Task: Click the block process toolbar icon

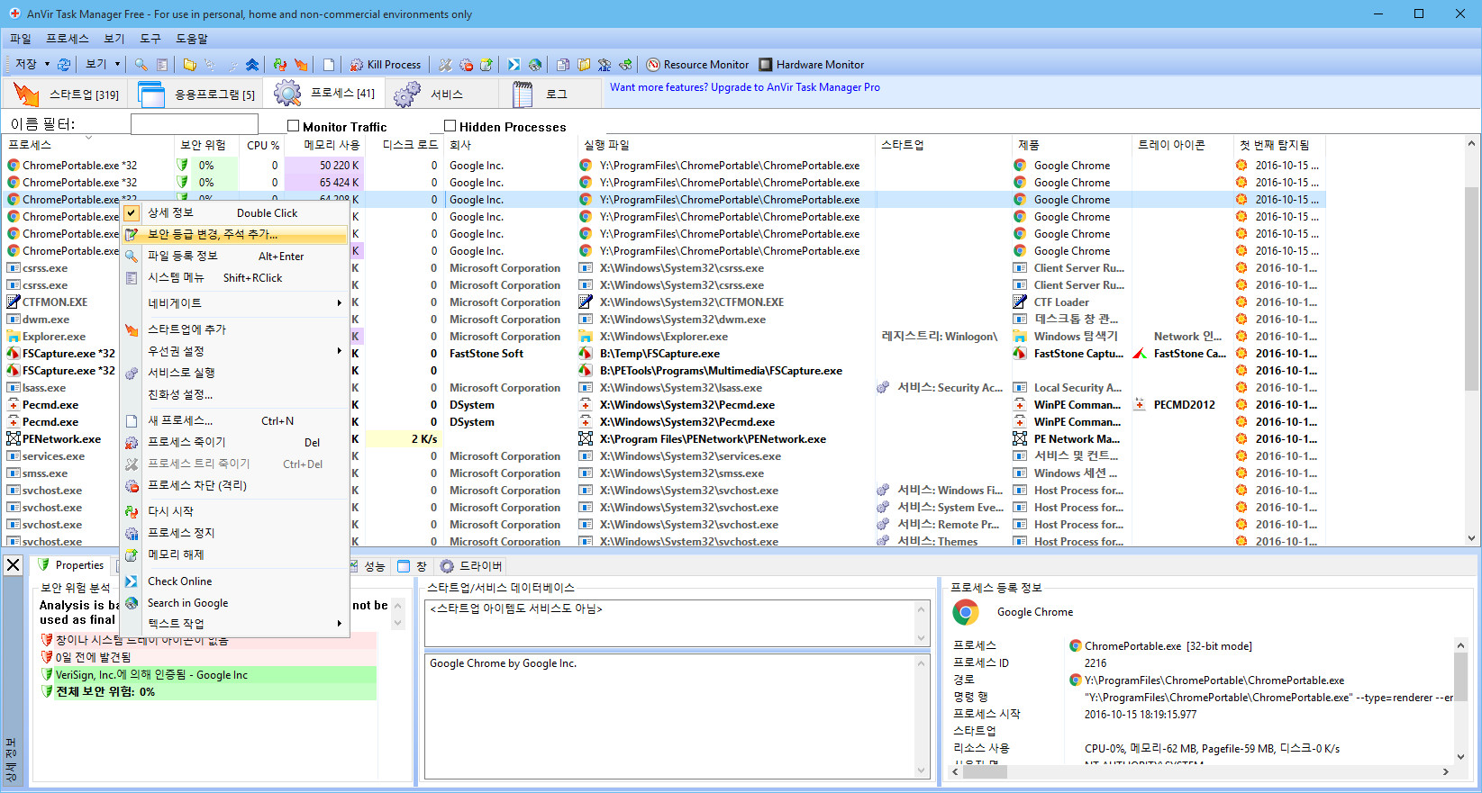Action: point(466,65)
